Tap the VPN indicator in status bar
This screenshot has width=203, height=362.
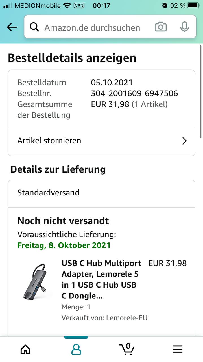(79, 5)
